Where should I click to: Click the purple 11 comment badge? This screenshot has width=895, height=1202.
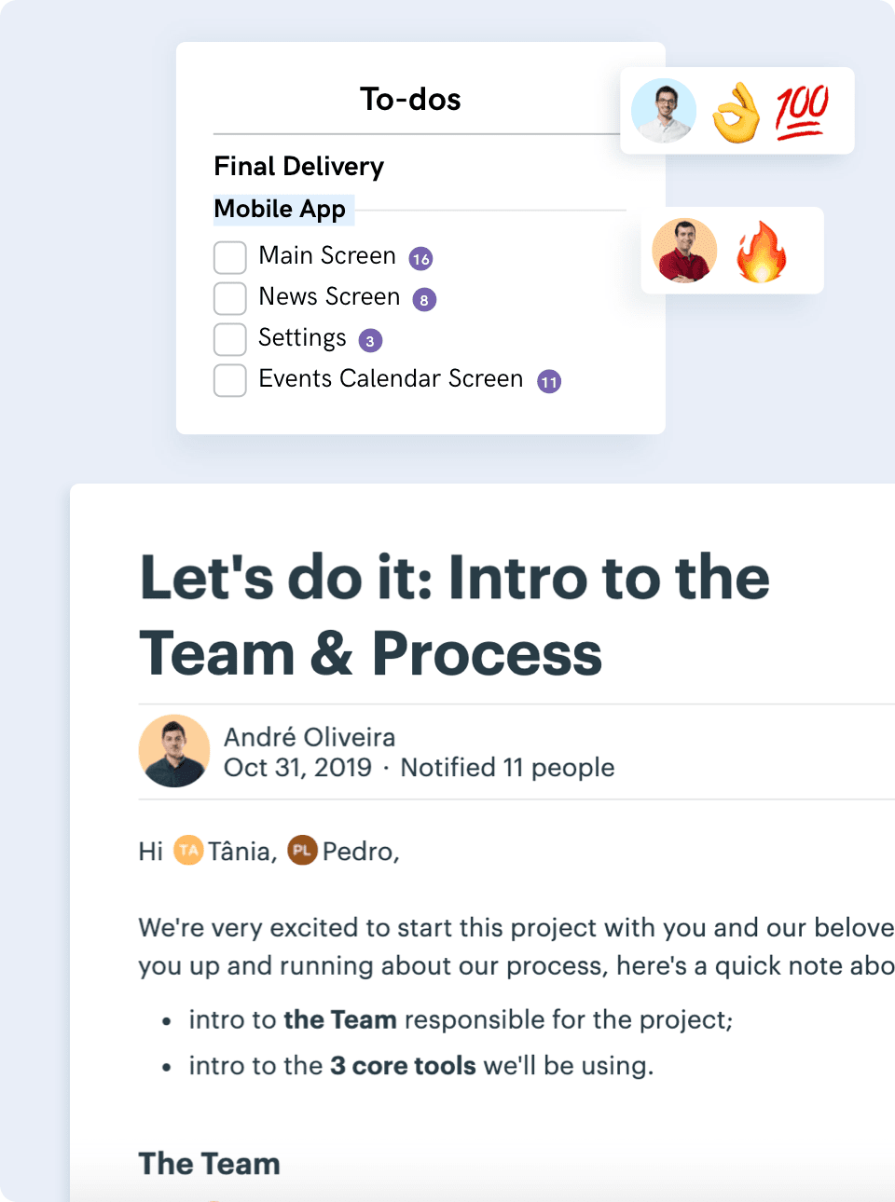pyautogui.click(x=549, y=382)
